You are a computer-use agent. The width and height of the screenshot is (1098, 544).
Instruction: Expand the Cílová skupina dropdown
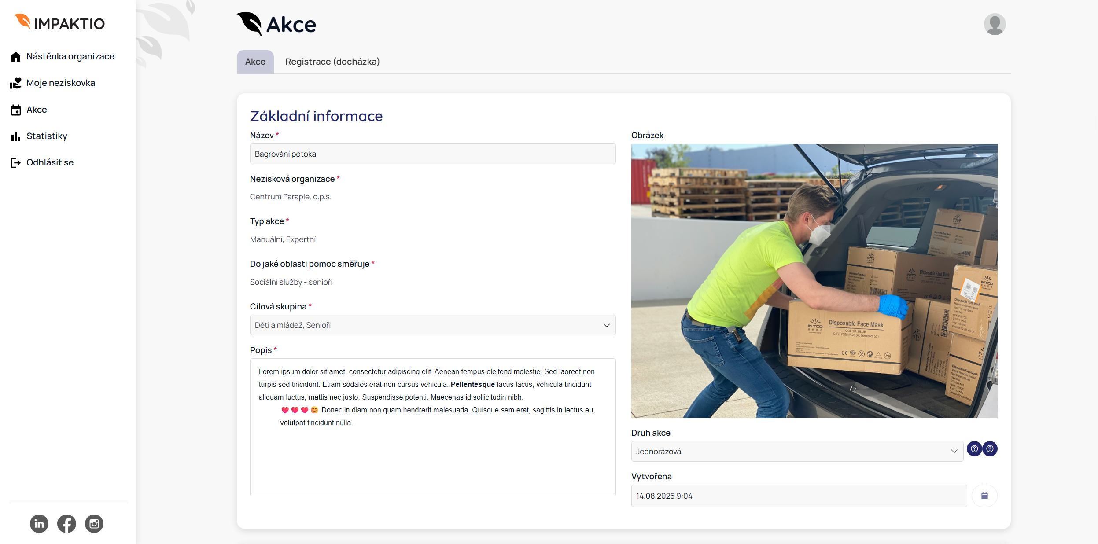(x=606, y=325)
